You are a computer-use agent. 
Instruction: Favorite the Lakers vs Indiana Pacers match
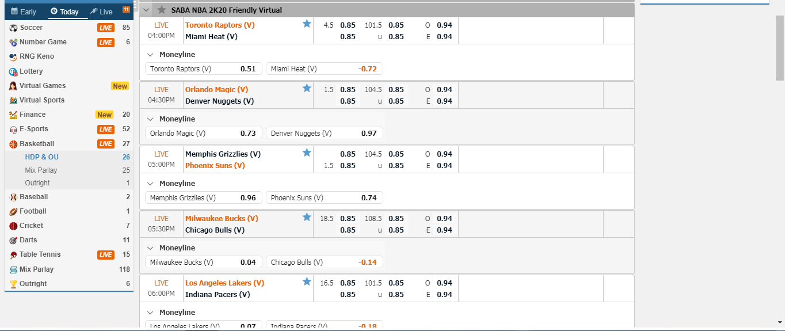(307, 281)
